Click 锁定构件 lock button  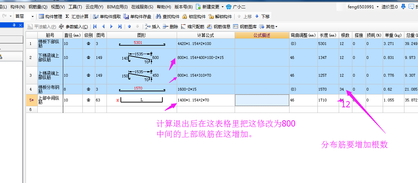[194, 16]
